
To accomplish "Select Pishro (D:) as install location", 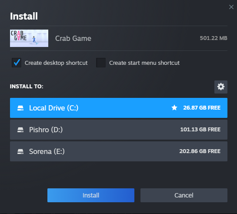I will click(119, 130).
